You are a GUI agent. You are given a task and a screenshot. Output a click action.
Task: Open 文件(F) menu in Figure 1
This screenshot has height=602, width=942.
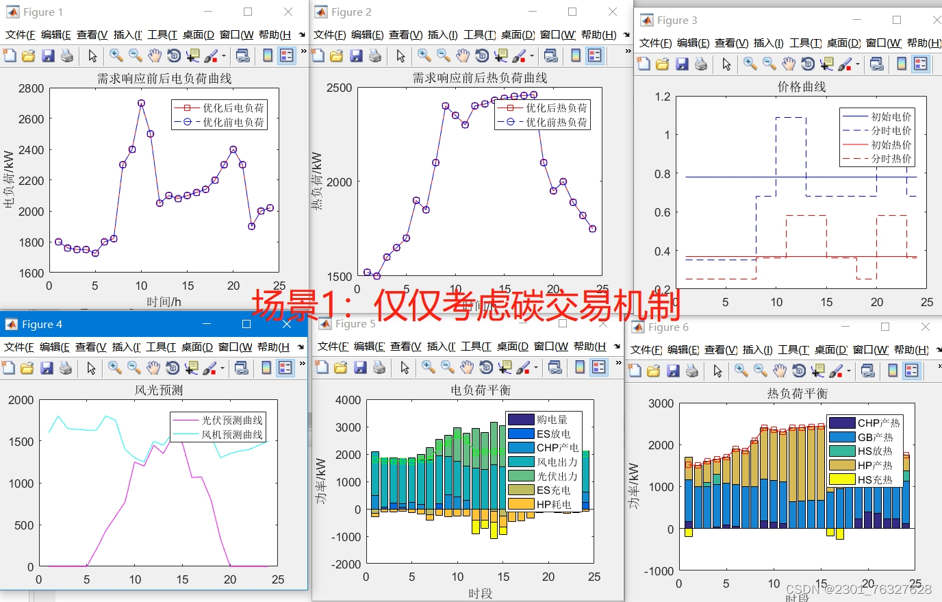tap(21, 35)
